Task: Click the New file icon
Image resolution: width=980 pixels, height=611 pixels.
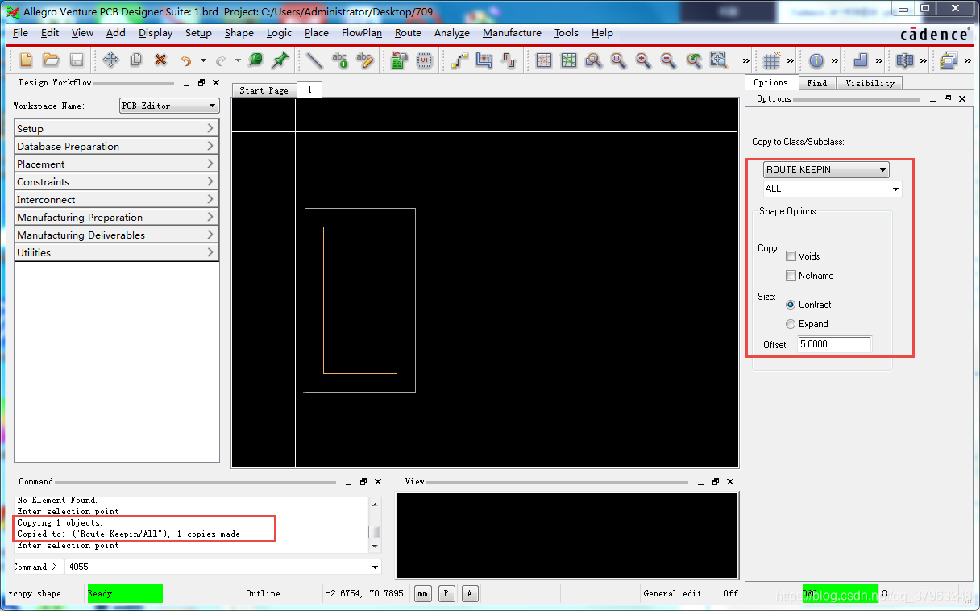Action: [x=27, y=60]
